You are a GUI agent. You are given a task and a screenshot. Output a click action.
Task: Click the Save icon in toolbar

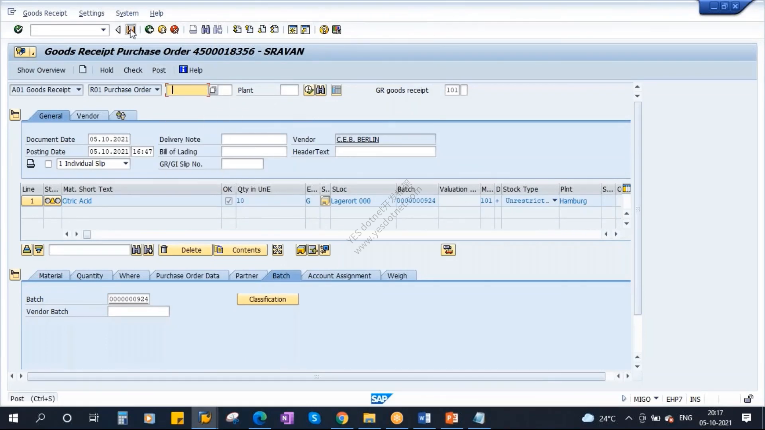(x=130, y=29)
